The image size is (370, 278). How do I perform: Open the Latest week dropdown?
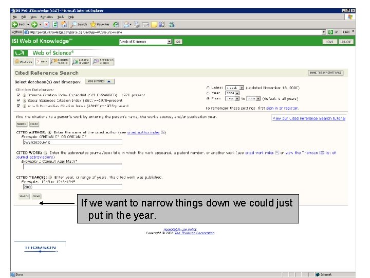234,88
